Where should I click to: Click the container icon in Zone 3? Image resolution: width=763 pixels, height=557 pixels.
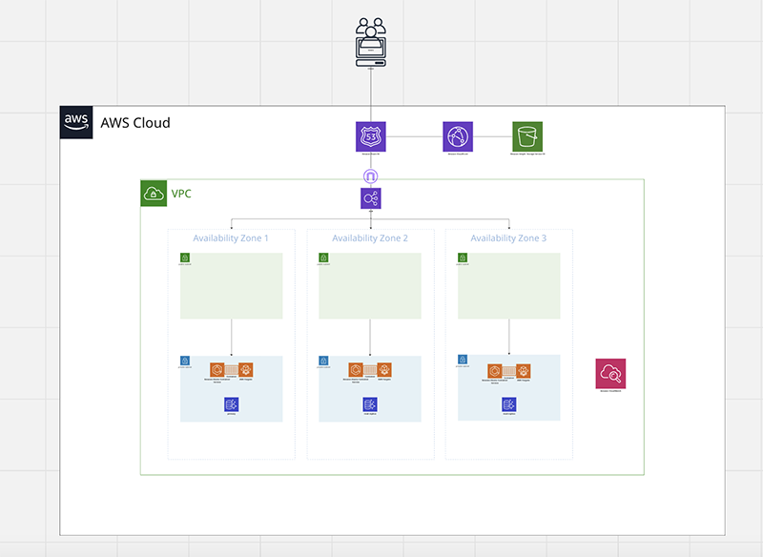click(x=509, y=371)
